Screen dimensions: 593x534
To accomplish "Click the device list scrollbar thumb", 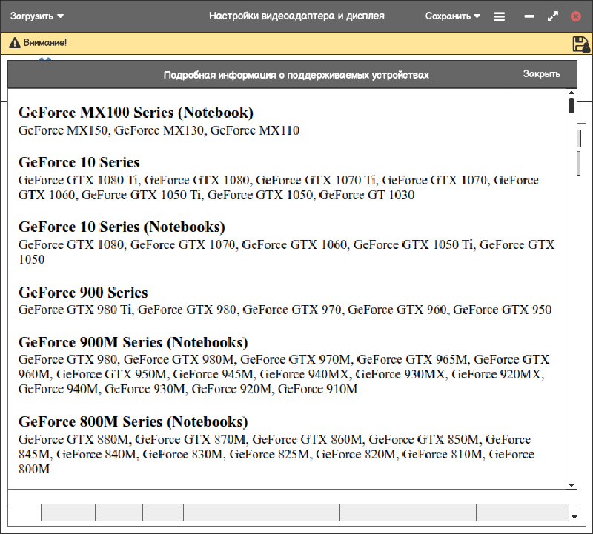I will click(572, 105).
